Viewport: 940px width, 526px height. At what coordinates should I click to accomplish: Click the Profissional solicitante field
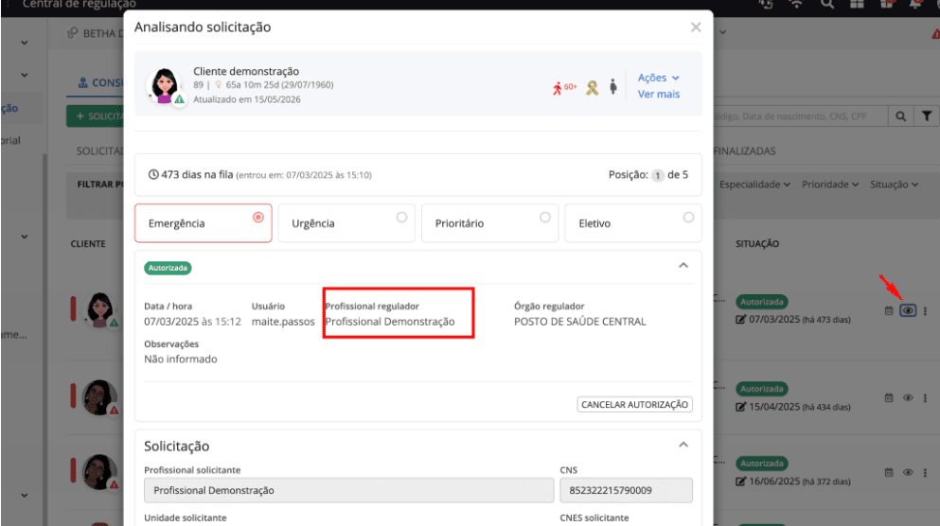tap(349, 490)
